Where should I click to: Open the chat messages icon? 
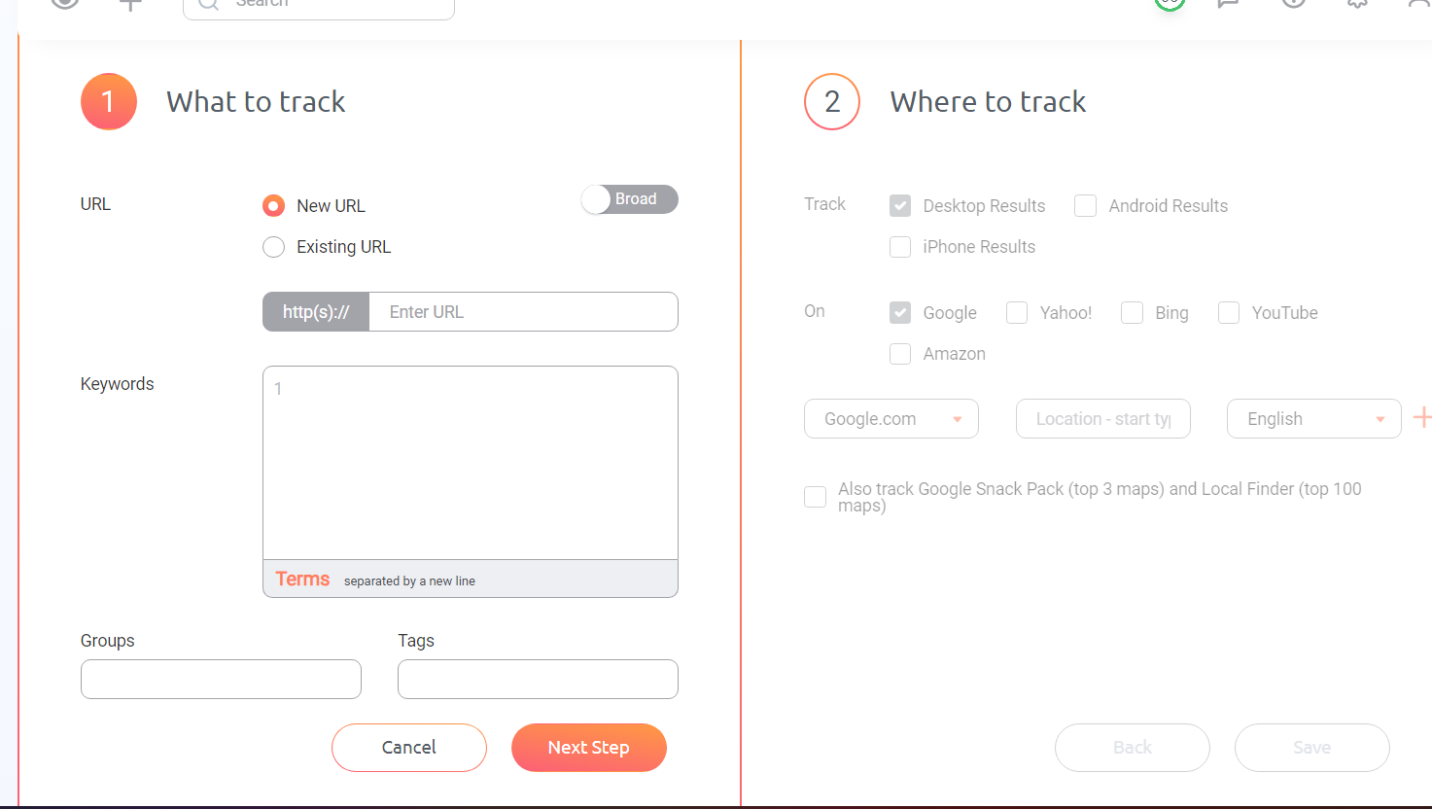coord(1229,3)
